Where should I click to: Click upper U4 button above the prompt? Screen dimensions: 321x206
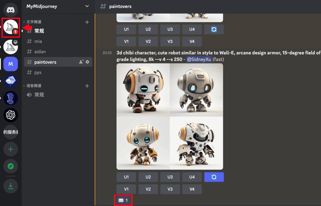coord(192,29)
